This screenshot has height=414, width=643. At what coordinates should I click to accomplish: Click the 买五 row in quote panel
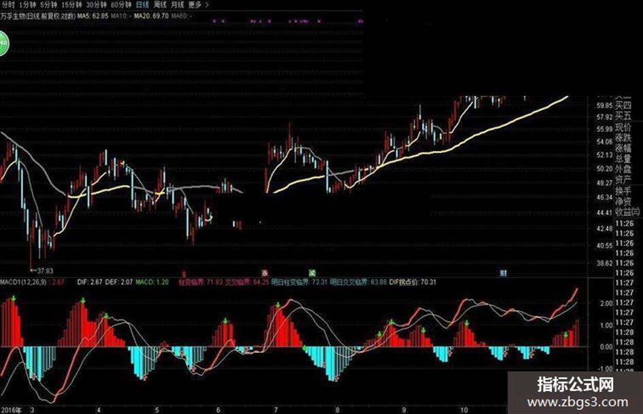tap(623, 116)
